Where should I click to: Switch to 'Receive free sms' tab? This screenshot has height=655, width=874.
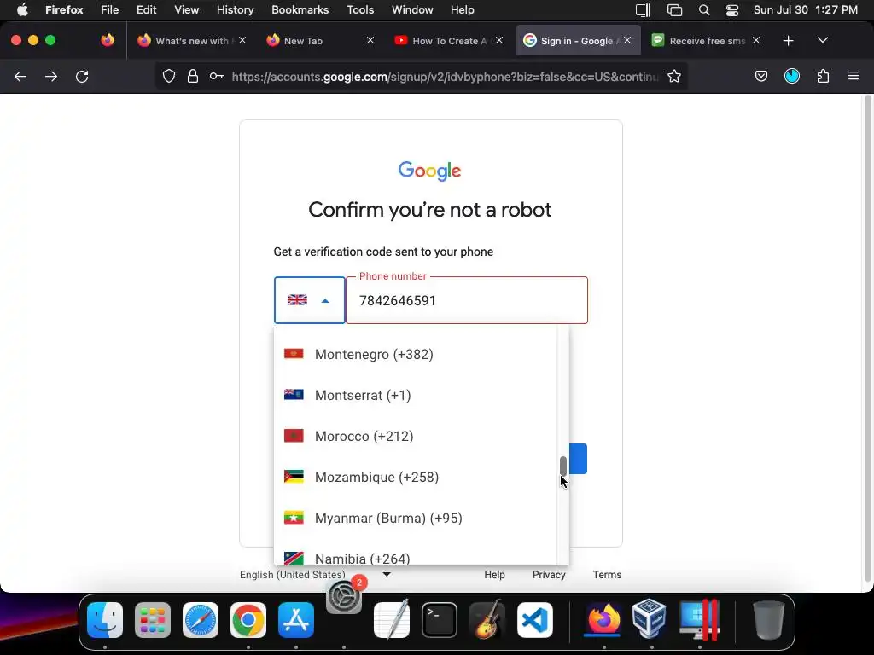click(x=707, y=41)
